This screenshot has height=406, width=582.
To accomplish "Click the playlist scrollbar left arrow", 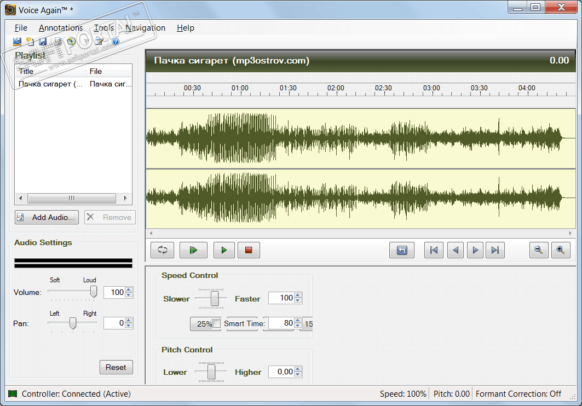I will 20,198.
